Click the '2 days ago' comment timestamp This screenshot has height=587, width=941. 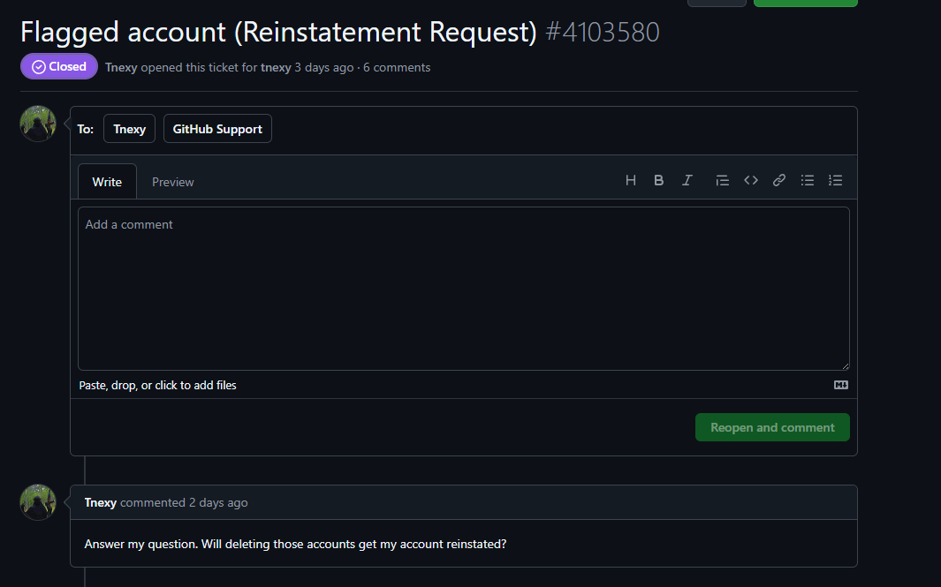(x=218, y=502)
